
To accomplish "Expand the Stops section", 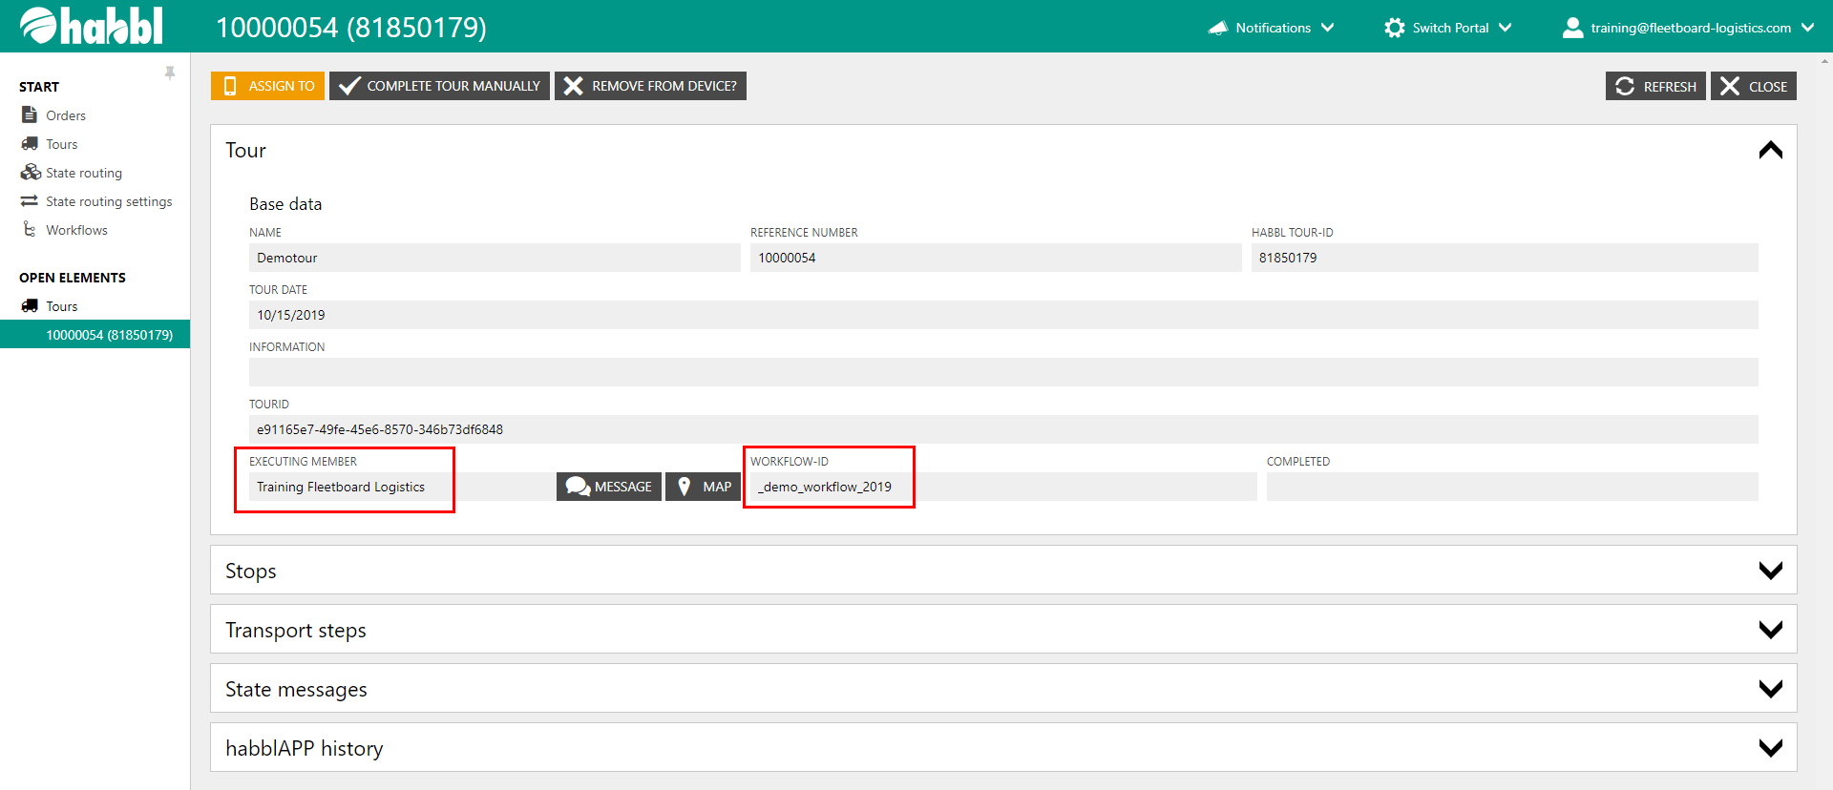I will click(1770, 571).
